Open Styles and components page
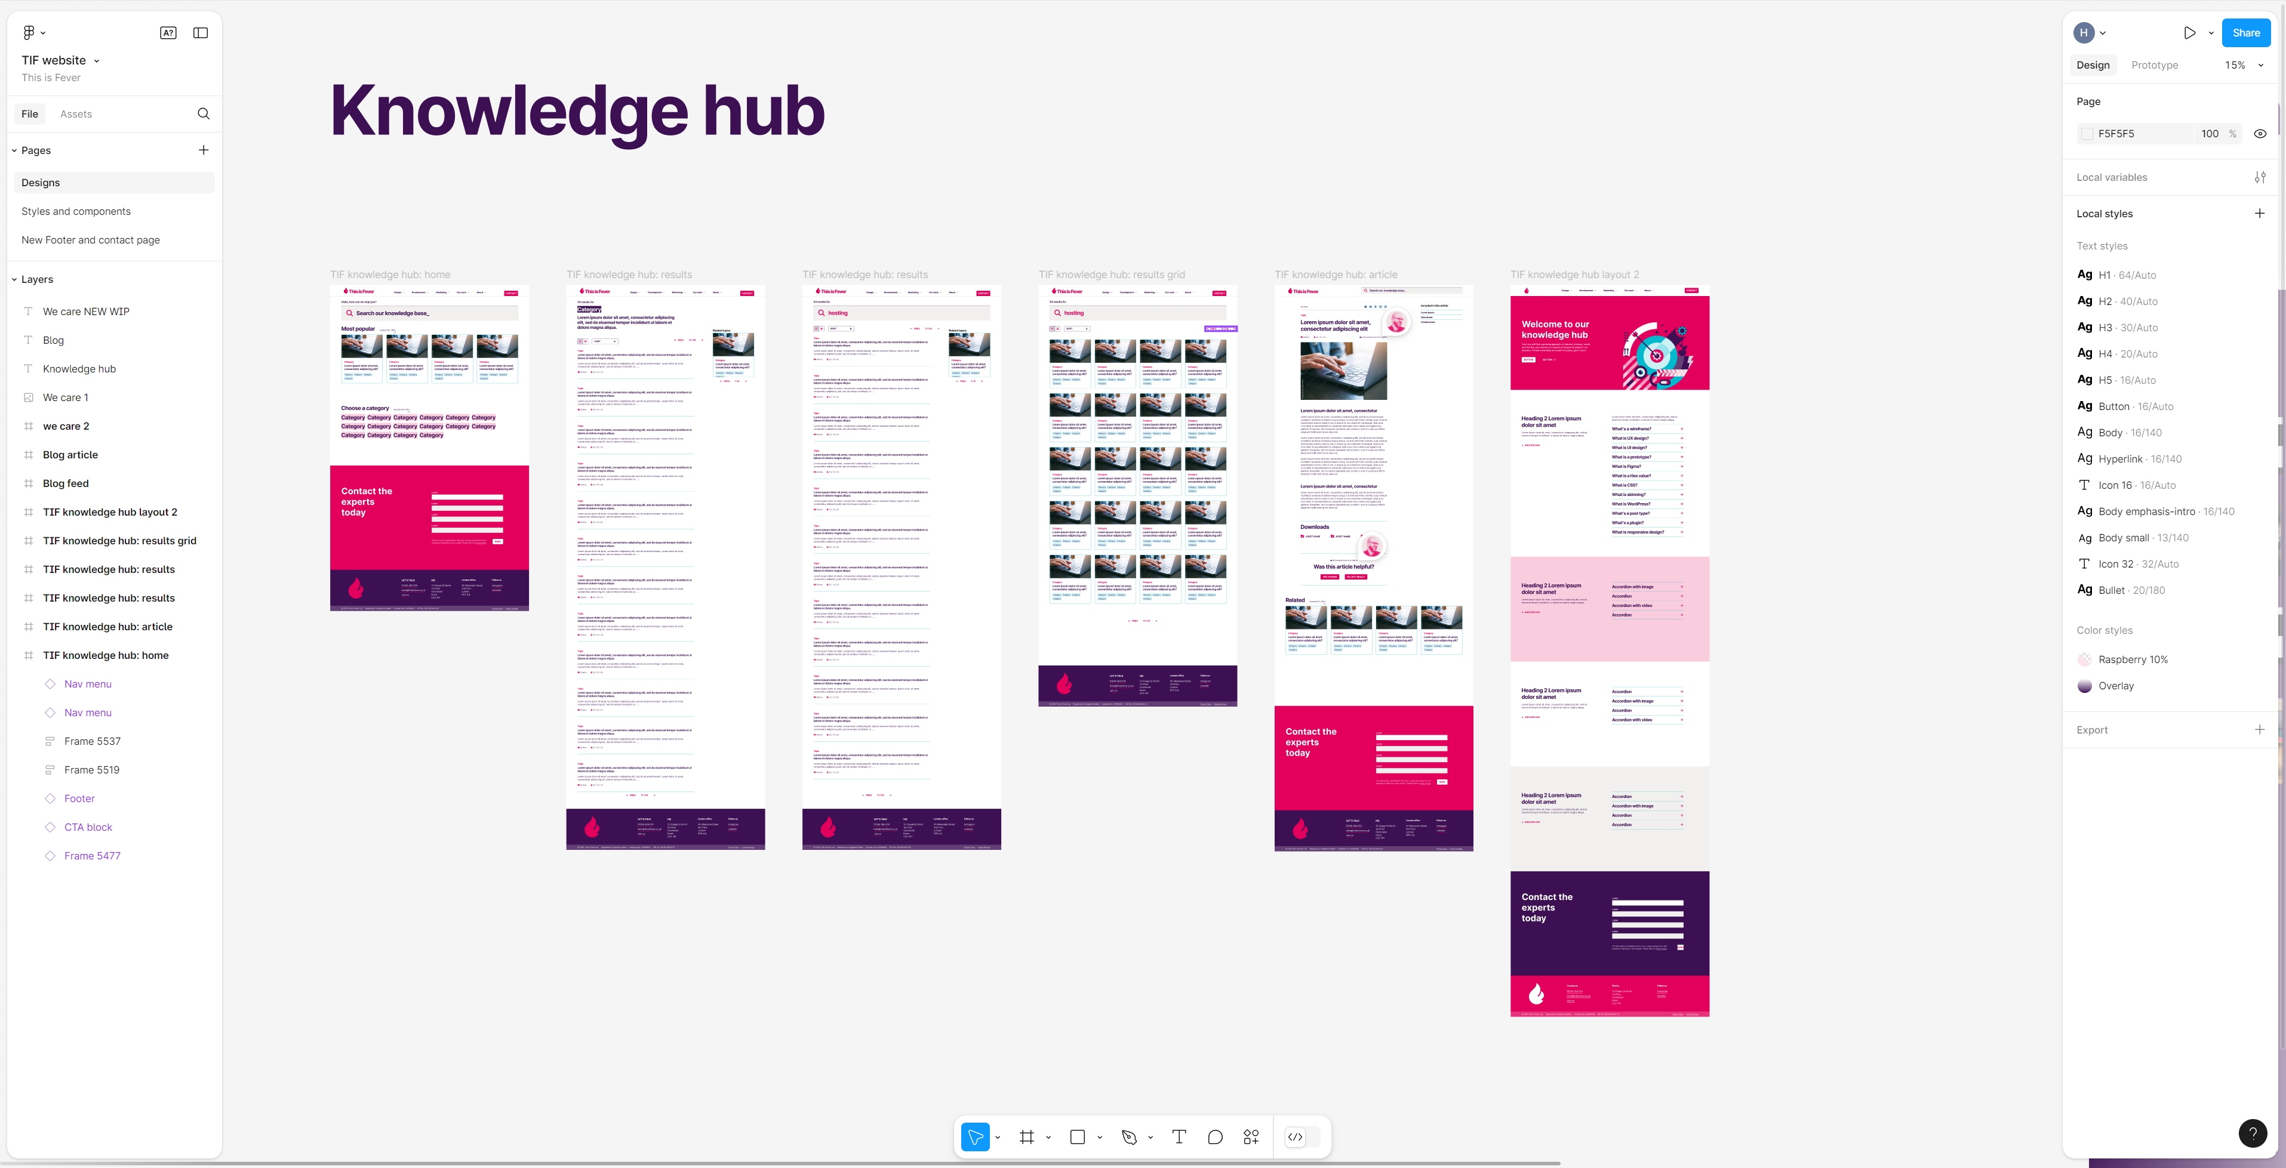This screenshot has width=2286, height=1168. pos(76,211)
